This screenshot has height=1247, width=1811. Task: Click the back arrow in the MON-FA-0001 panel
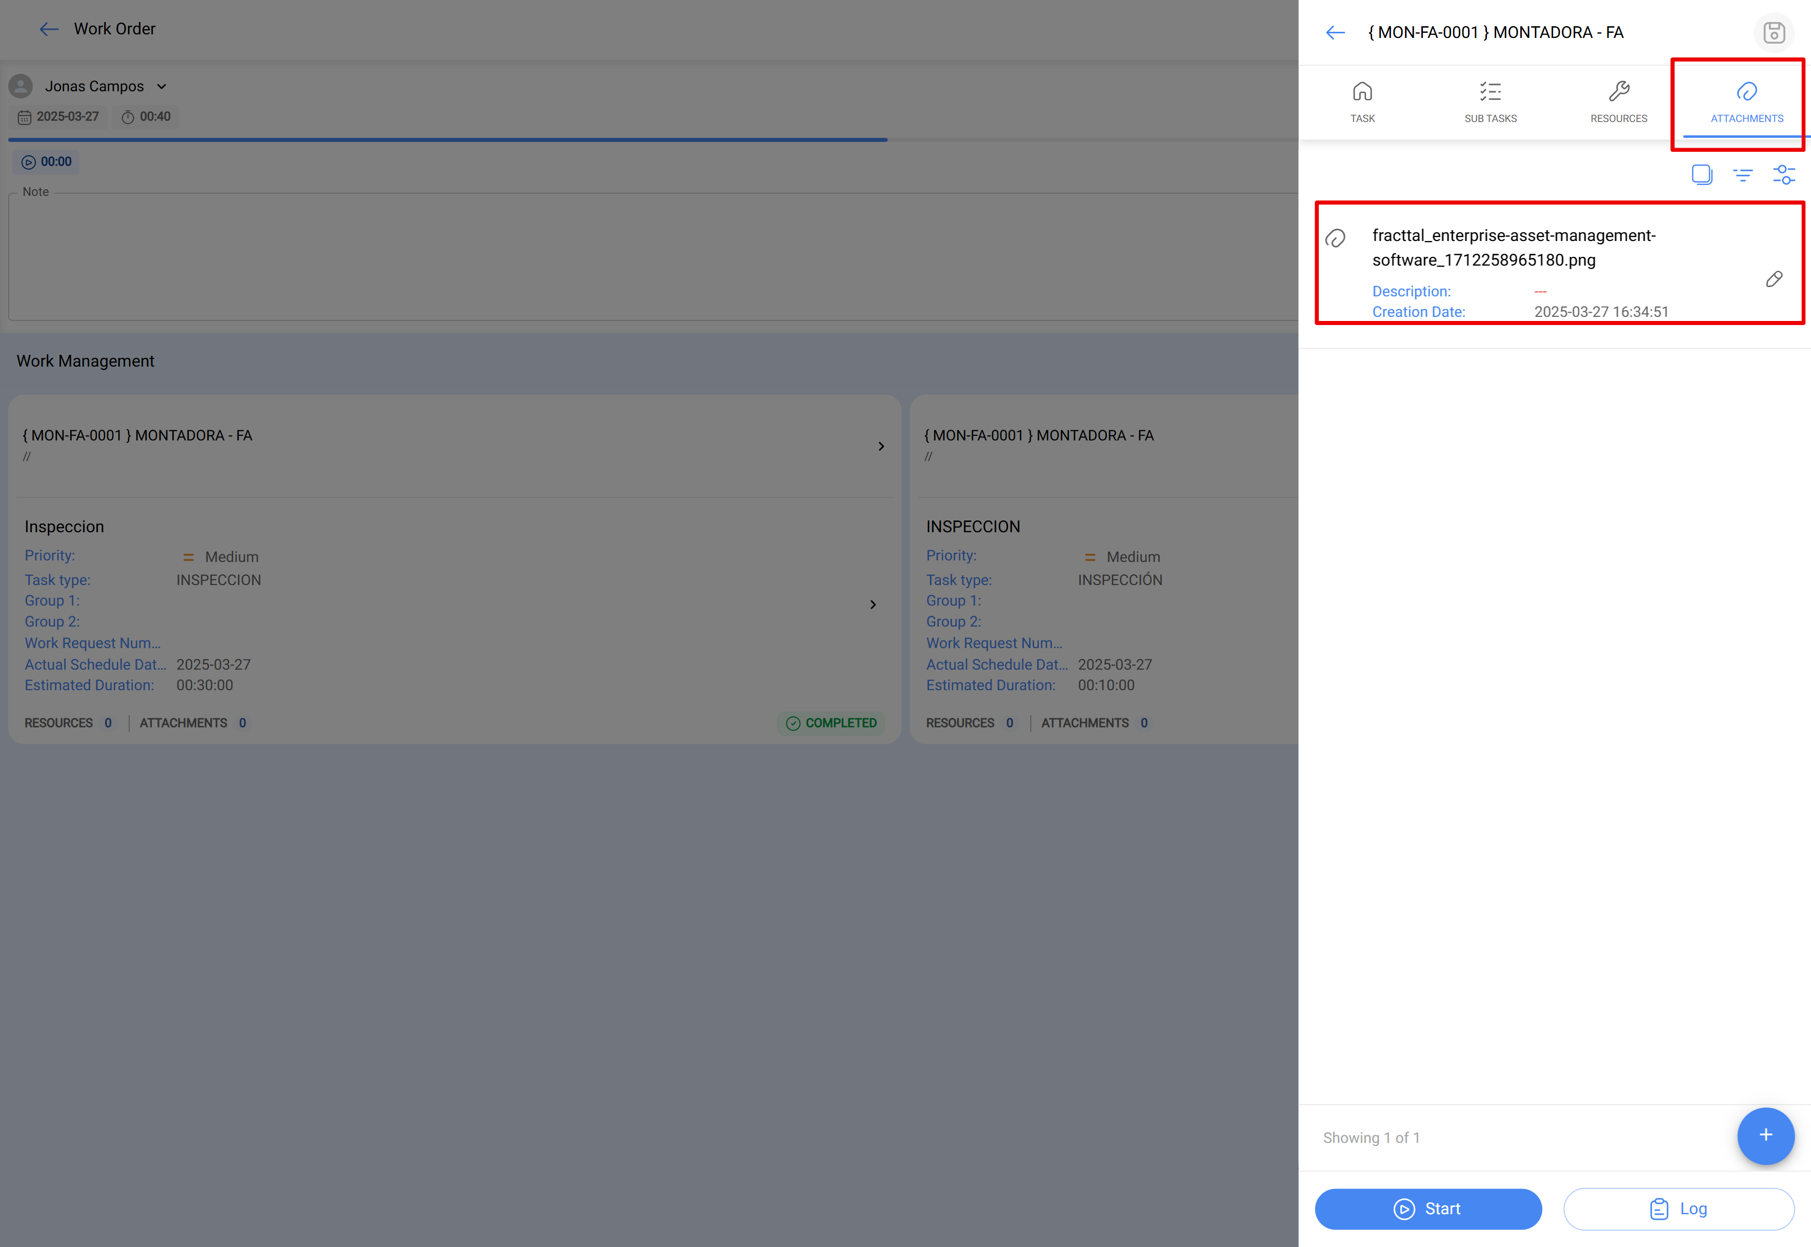tap(1335, 33)
